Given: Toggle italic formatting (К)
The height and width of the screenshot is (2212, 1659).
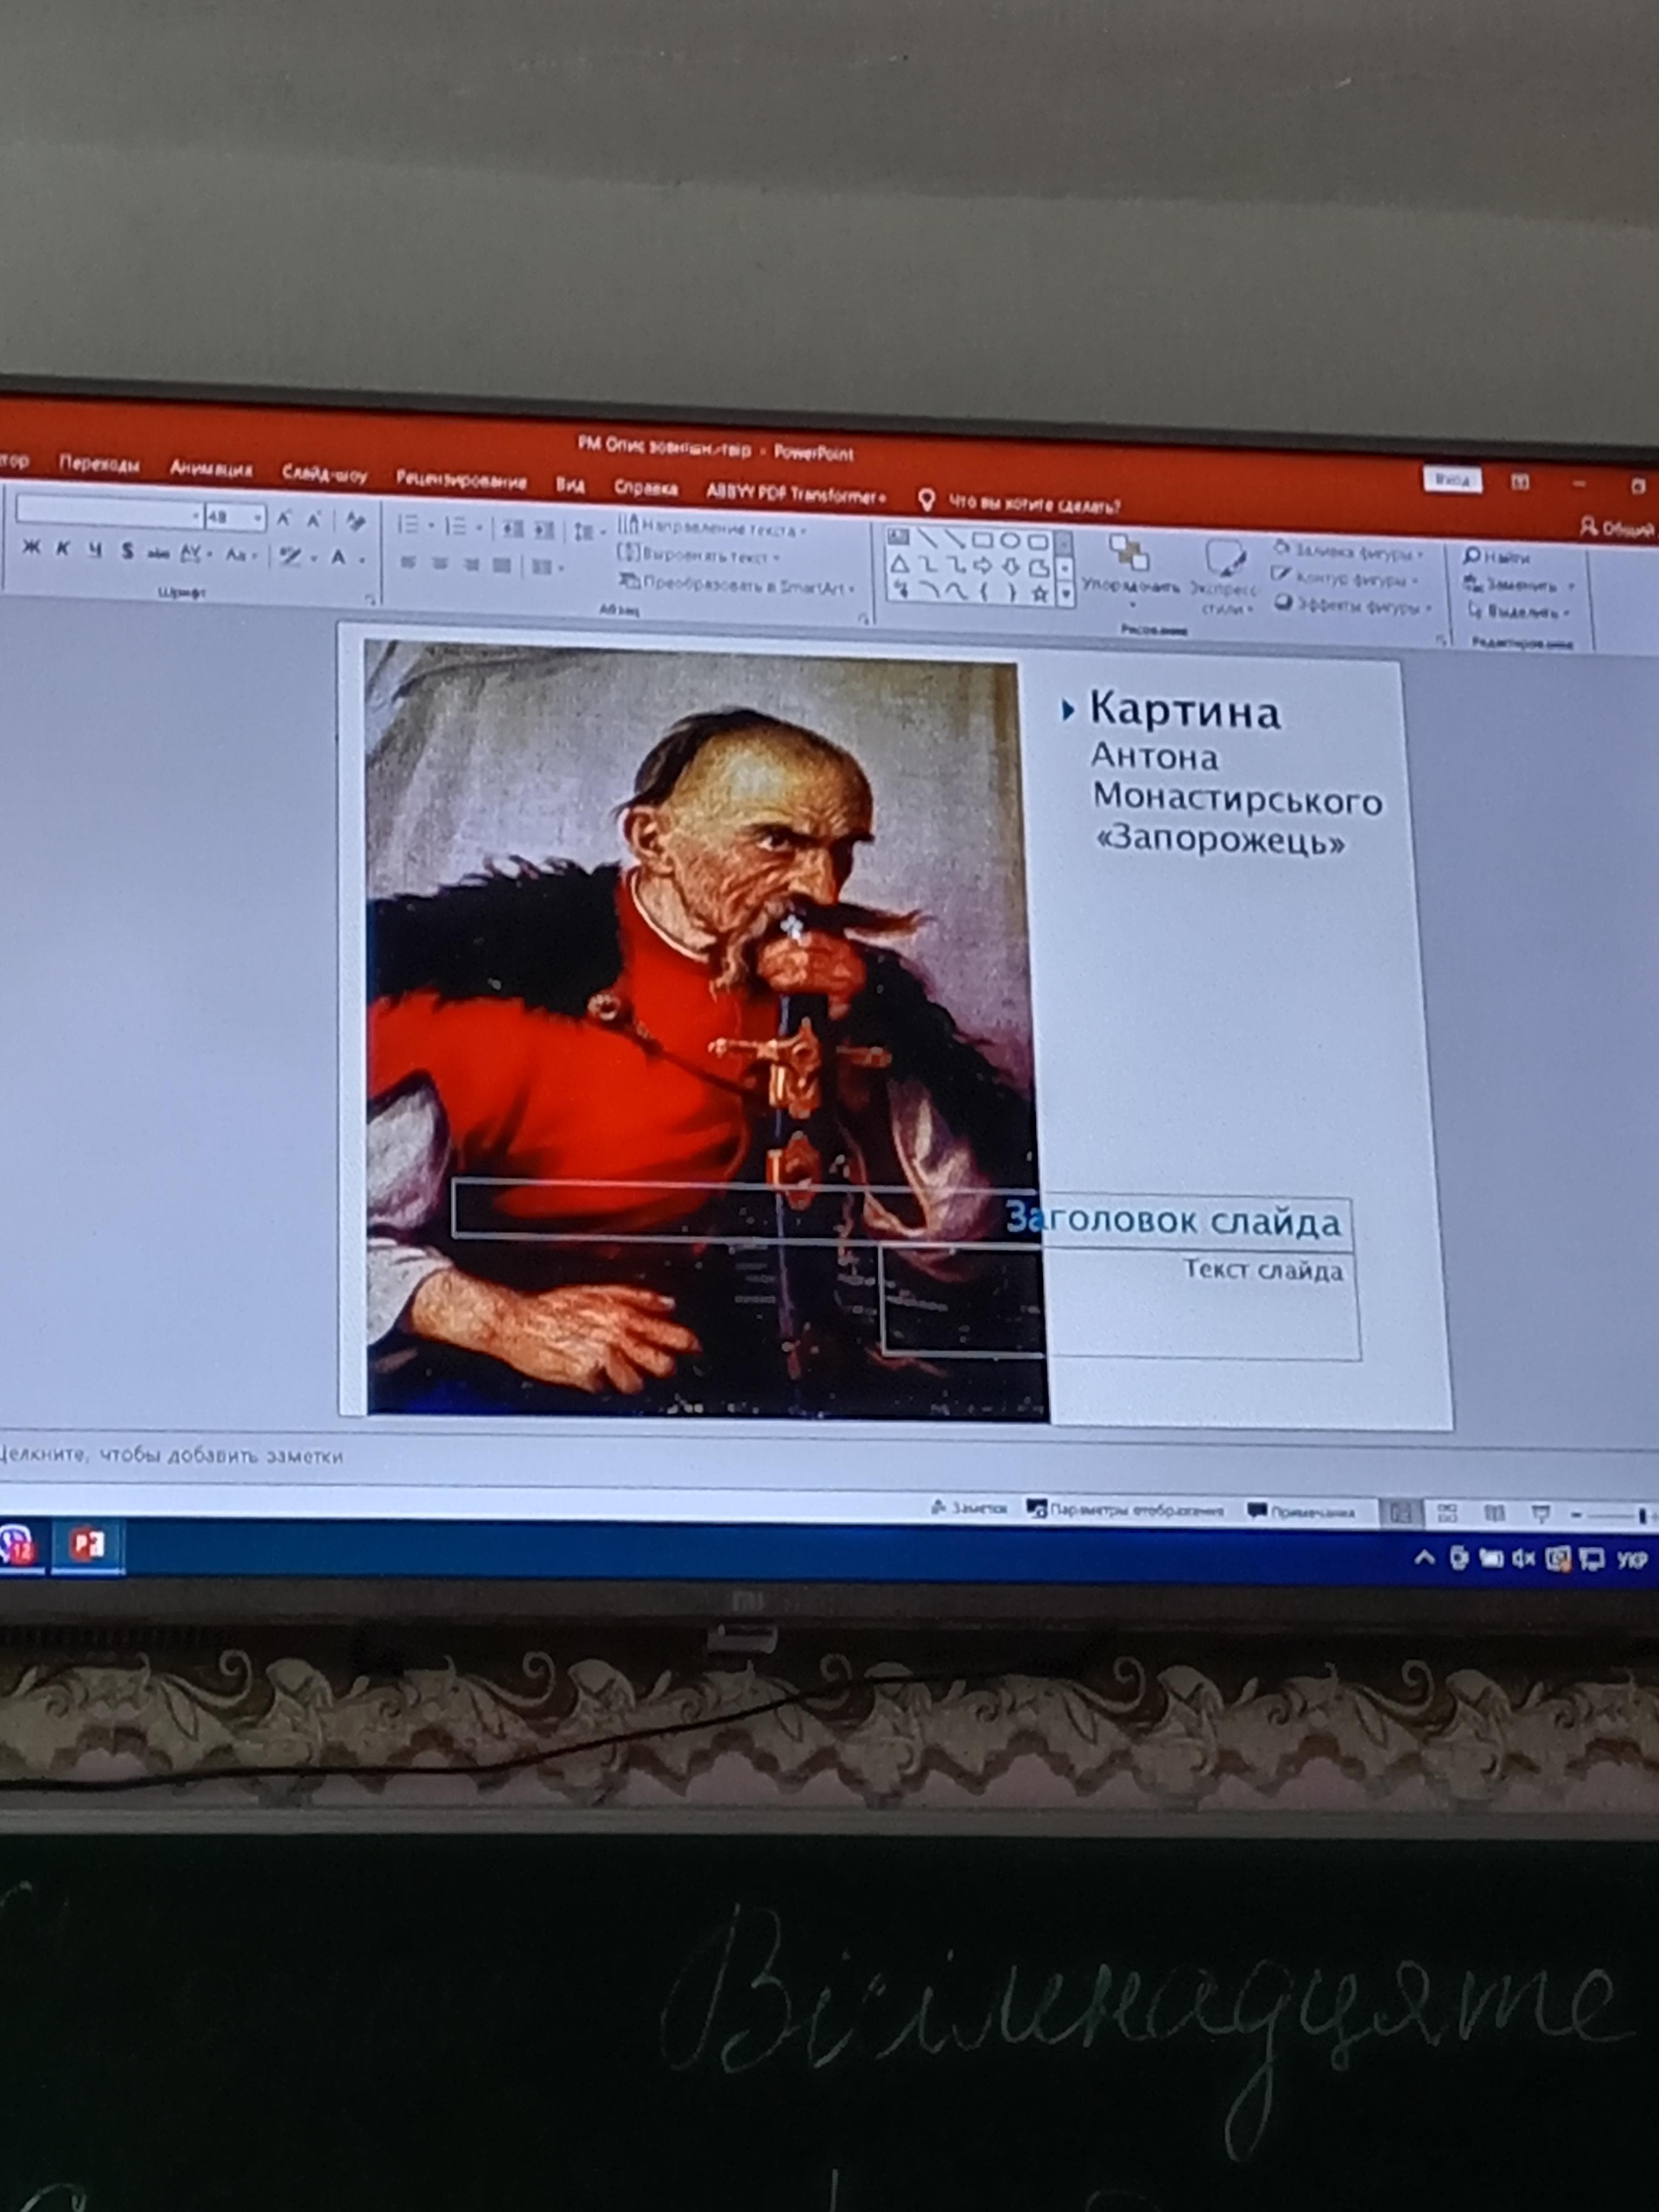Looking at the screenshot, I should pyautogui.click(x=63, y=548).
